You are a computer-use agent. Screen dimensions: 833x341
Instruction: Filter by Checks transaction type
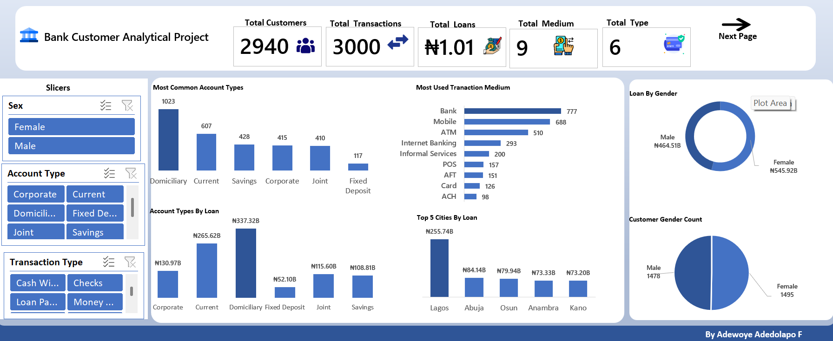pyautogui.click(x=95, y=282)
